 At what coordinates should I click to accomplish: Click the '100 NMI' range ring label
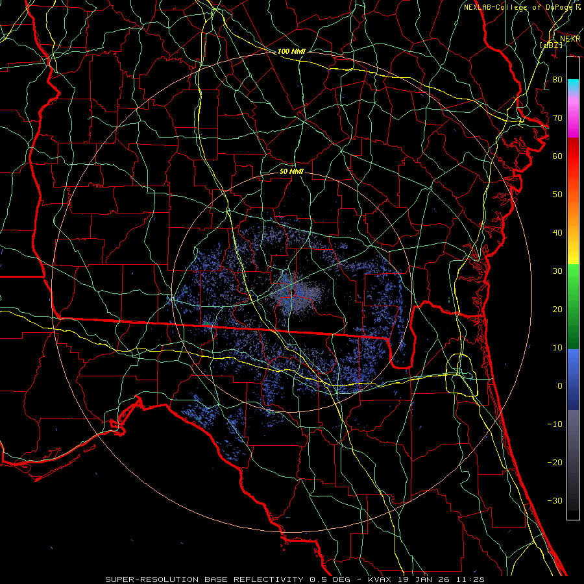291,51
